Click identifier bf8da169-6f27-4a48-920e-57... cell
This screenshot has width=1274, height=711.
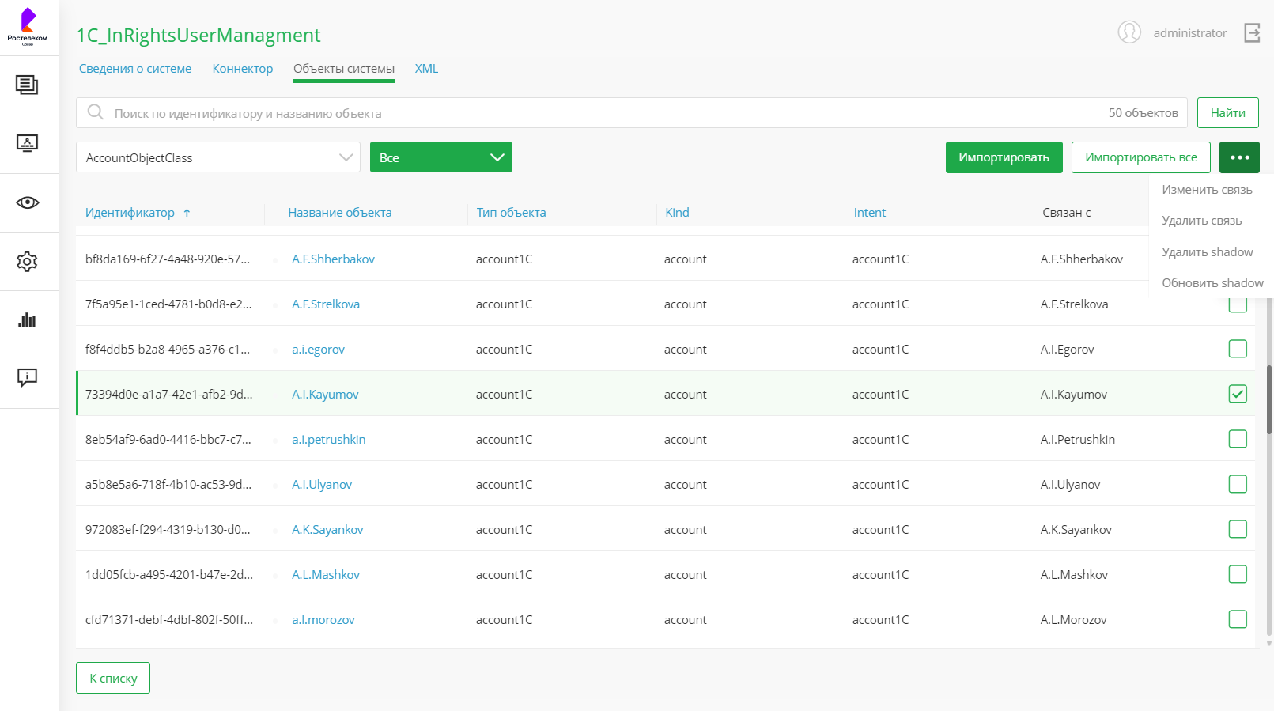168,259
